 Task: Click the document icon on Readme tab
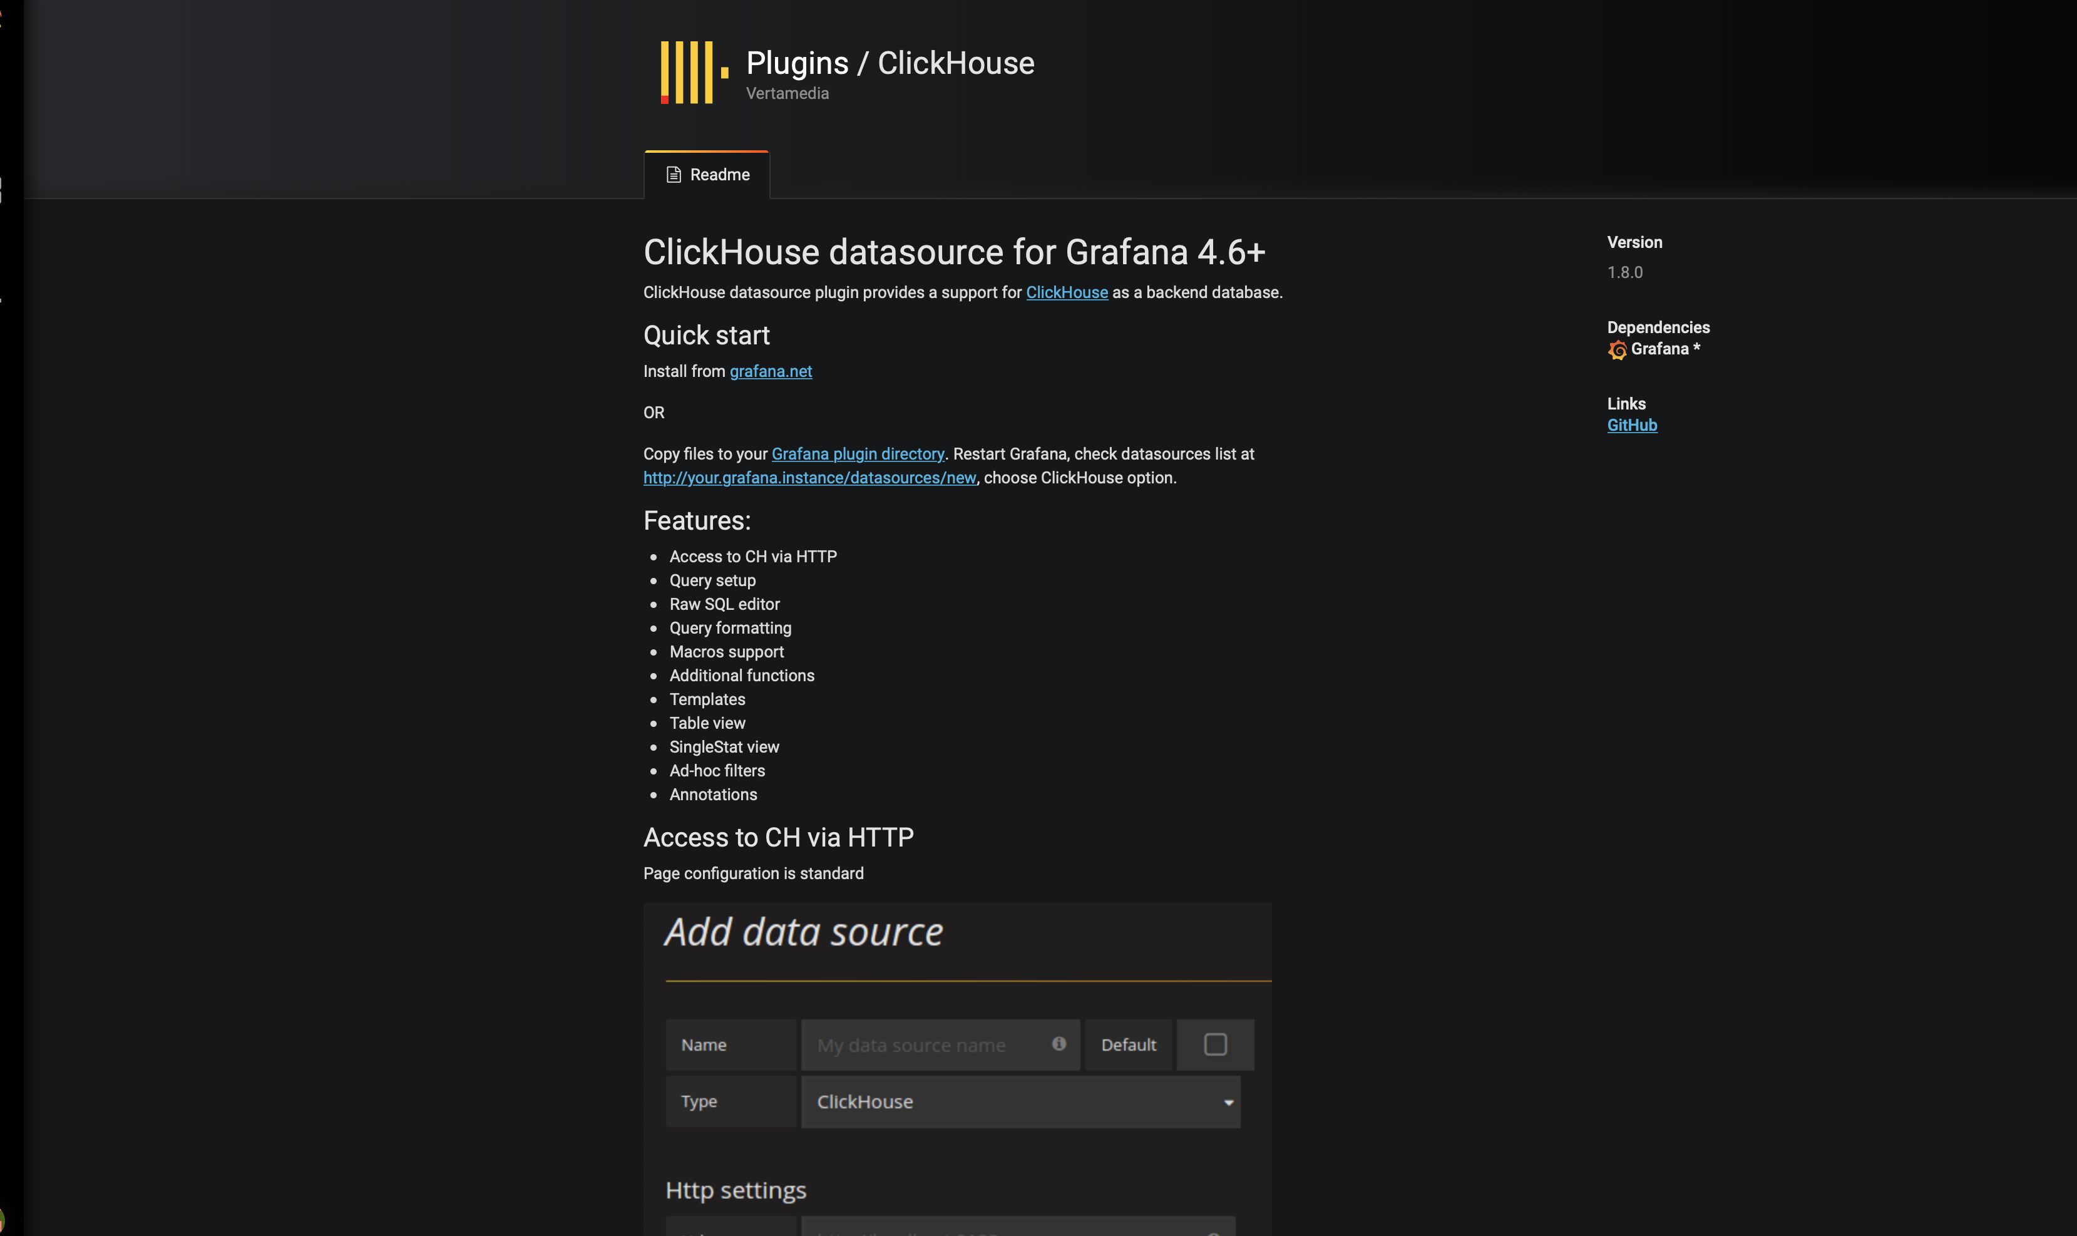(x=674, y=175)
